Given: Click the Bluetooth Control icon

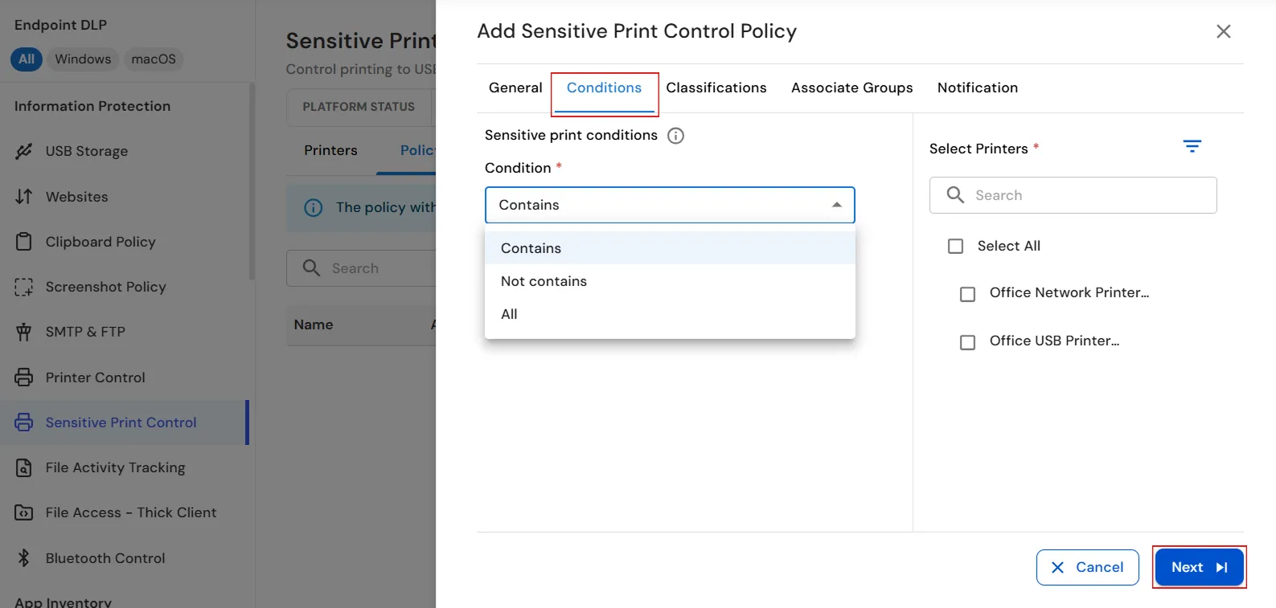Looking at the screenshot, I should [24, 558].
